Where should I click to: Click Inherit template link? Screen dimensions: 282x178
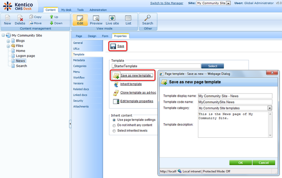(x=131, y=84)
